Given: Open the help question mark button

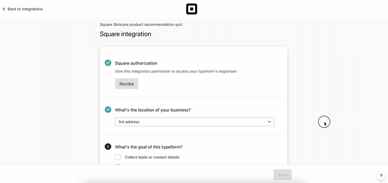Looking at the screenshot, I should (381, 176).
